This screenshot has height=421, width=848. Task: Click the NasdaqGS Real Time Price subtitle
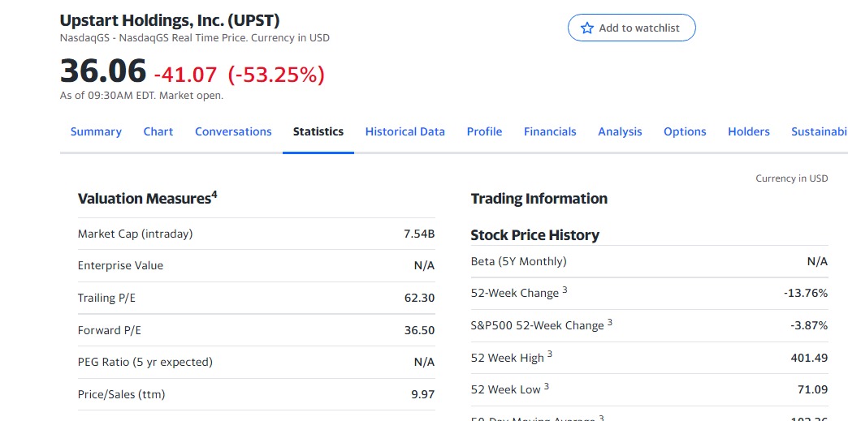pos(195,38)
